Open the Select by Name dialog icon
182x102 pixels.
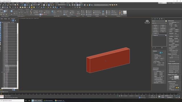point(18,5)
